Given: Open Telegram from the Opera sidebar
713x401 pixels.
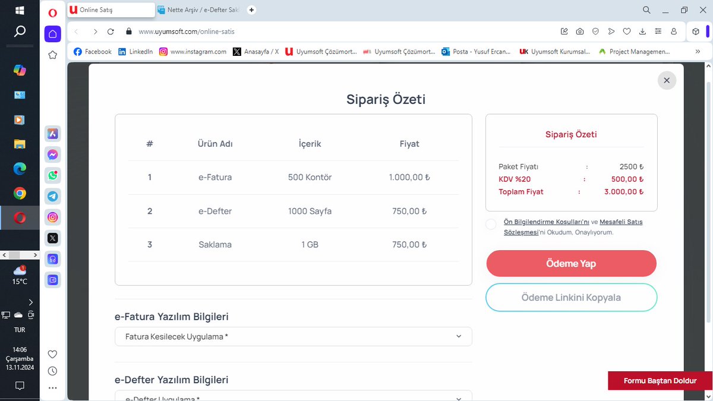Looking at the screenshot, I should (52, 196).
